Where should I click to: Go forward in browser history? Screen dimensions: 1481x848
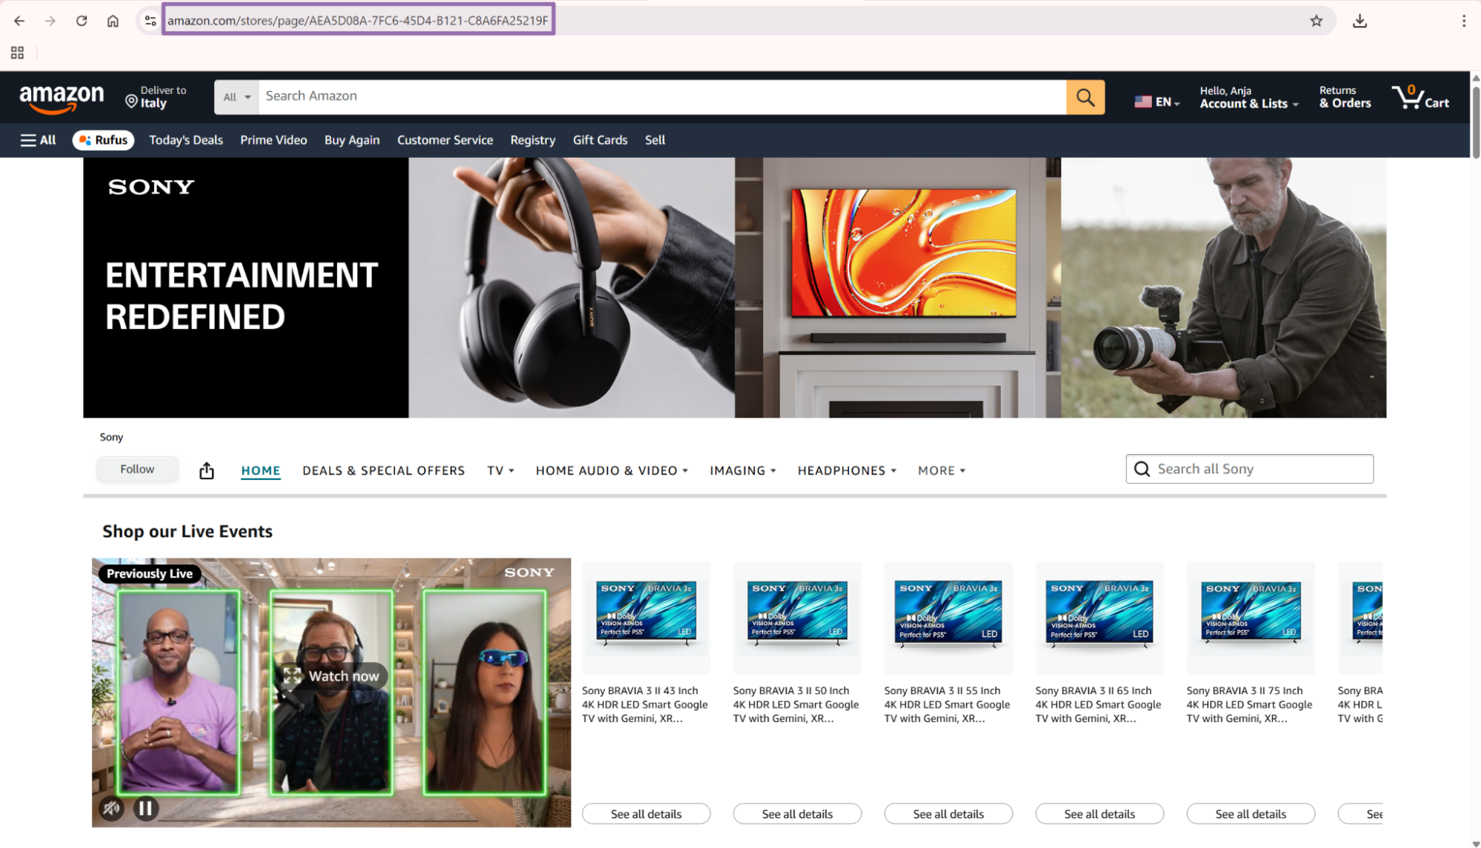[x=50, y=21]
